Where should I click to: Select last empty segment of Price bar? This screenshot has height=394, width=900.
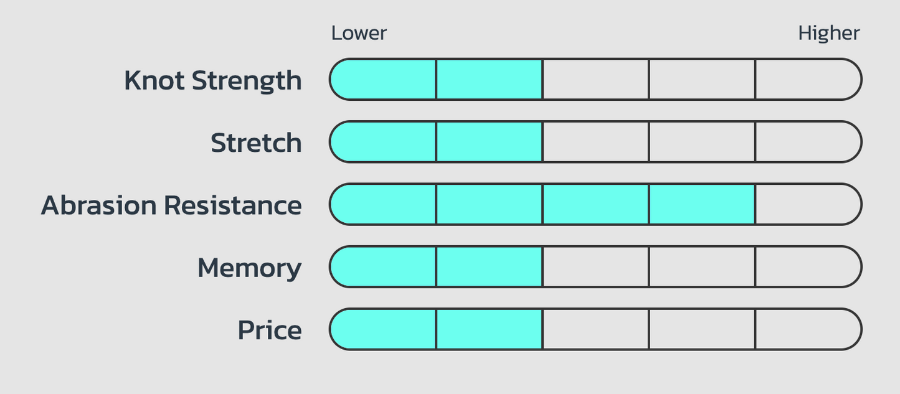pos(808,329)
